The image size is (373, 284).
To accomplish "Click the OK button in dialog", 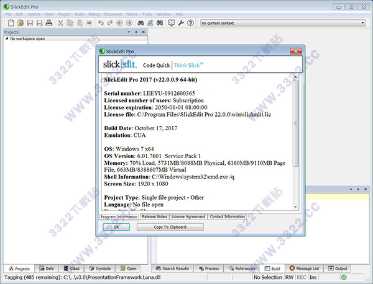I will (x=116, y=227).
